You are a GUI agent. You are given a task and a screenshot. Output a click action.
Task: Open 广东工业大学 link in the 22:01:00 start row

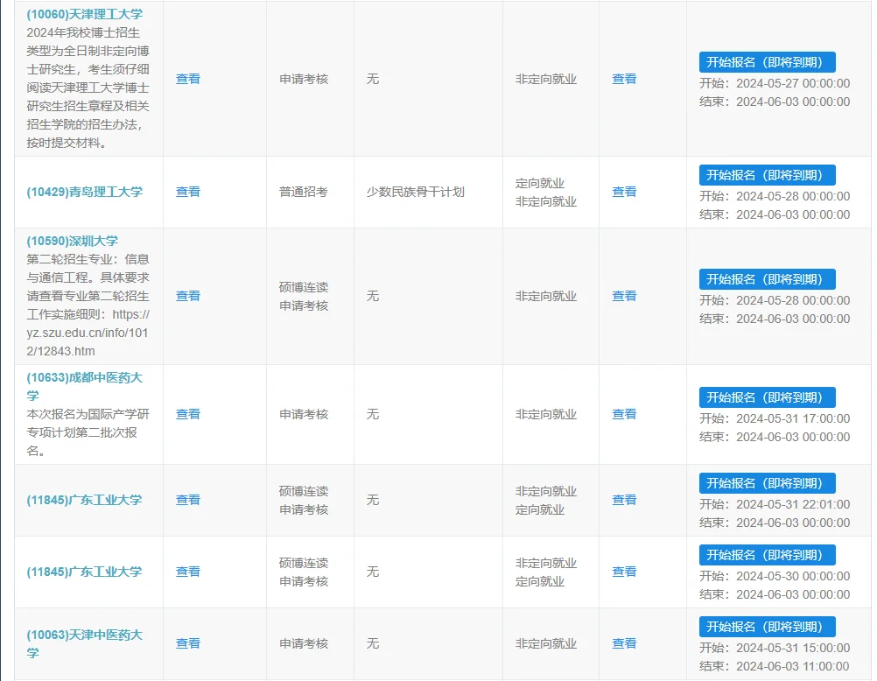point(84,500)
